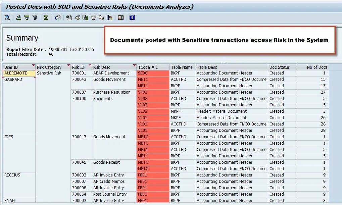
Task: Open the Details magnifier icon
Action: (x=7, y=18)
